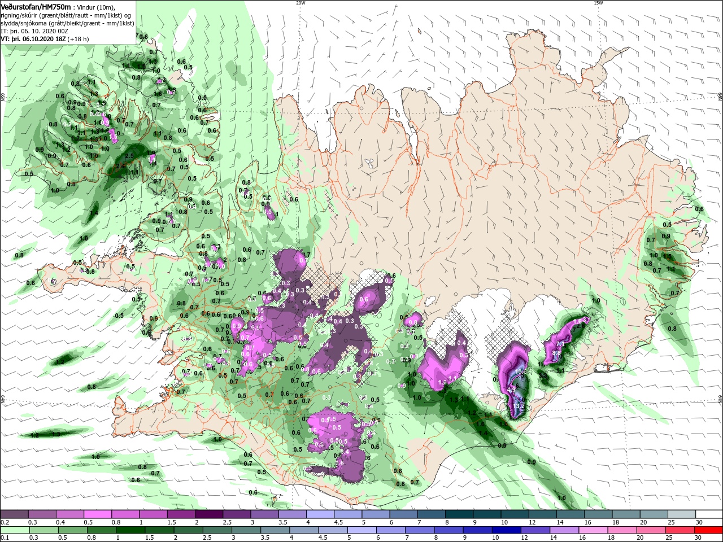Click the 'VT: þri. 06.10.2020 18Z' valid time
This screenshot has height=542, width=723.
(x=34, y=40)
